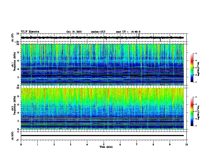Select the date text "Oct. 19, 2023"

point(74,32)
